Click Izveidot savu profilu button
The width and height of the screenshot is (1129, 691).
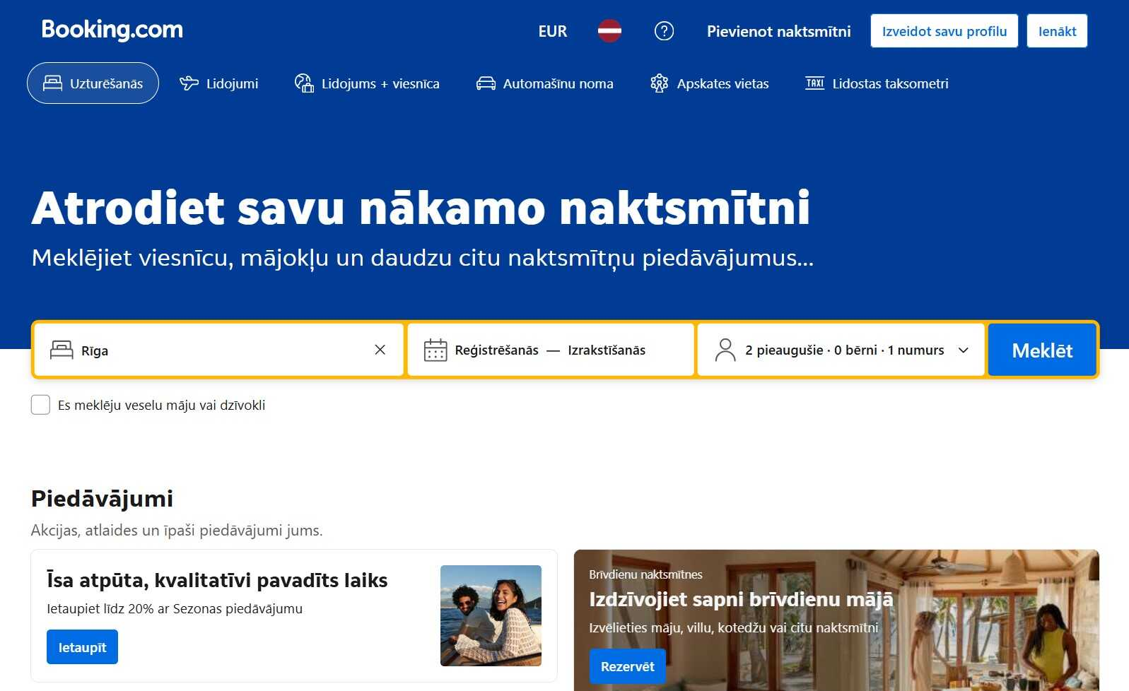(944, 31)
